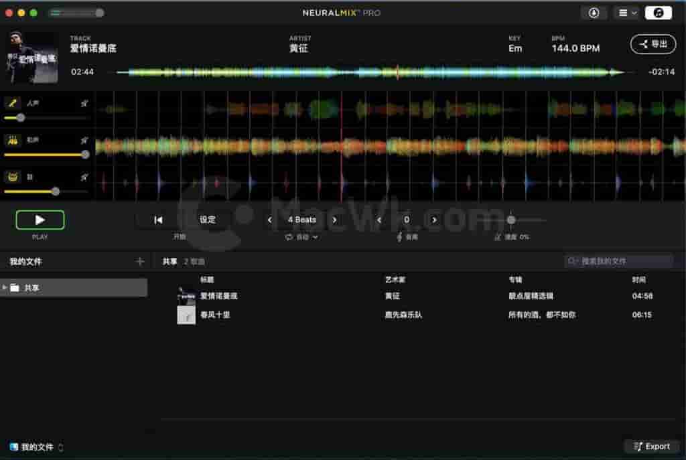Sort by the 时间 column header
The height and width of the screenshot is (460, 686).
coord(638,279)
